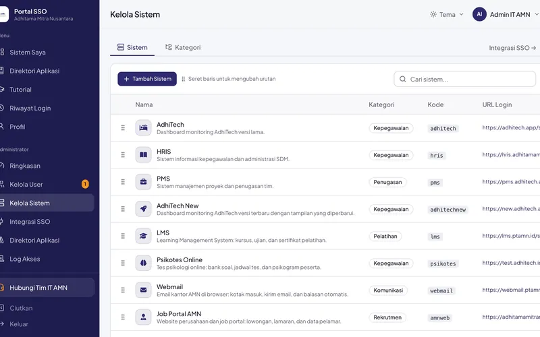
Task: Click the Kode column header
Action: coord(435,104)
